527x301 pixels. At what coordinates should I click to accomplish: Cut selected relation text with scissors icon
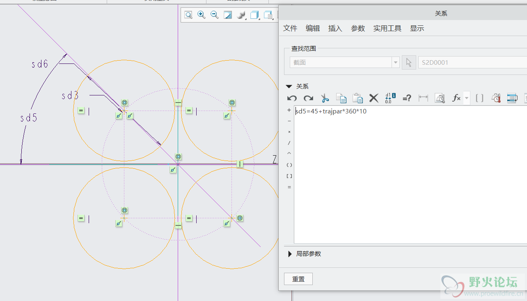coord(325,98)
